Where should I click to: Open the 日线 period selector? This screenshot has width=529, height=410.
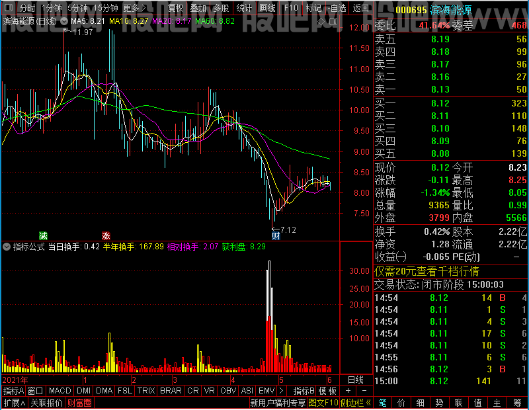point(356,380)
